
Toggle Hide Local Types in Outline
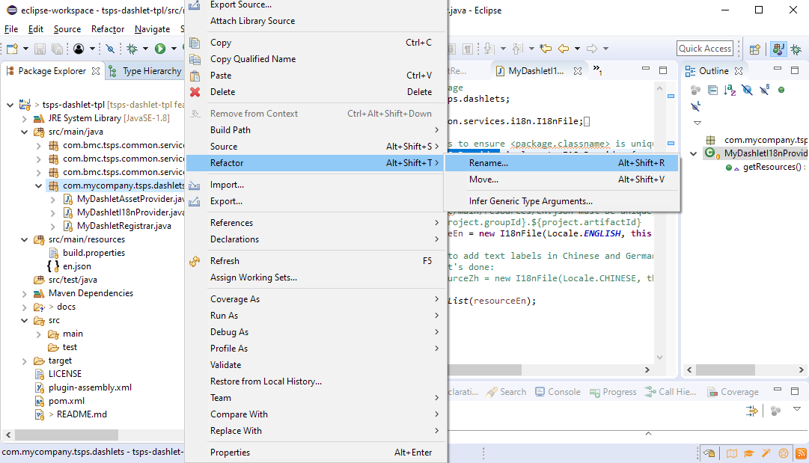695,107
